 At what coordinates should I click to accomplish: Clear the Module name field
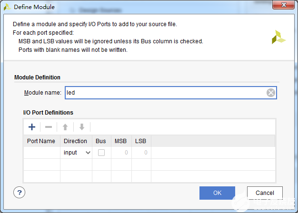point(271,93)
